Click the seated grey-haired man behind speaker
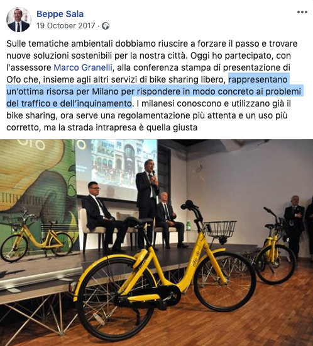The width and height of the screenshot is (313, 346). pos(168,221)
